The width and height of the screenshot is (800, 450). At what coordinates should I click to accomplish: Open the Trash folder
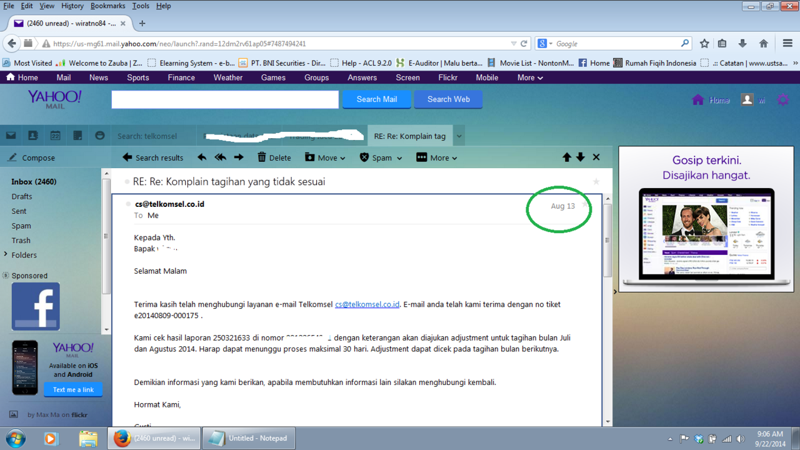pos(21,240)
